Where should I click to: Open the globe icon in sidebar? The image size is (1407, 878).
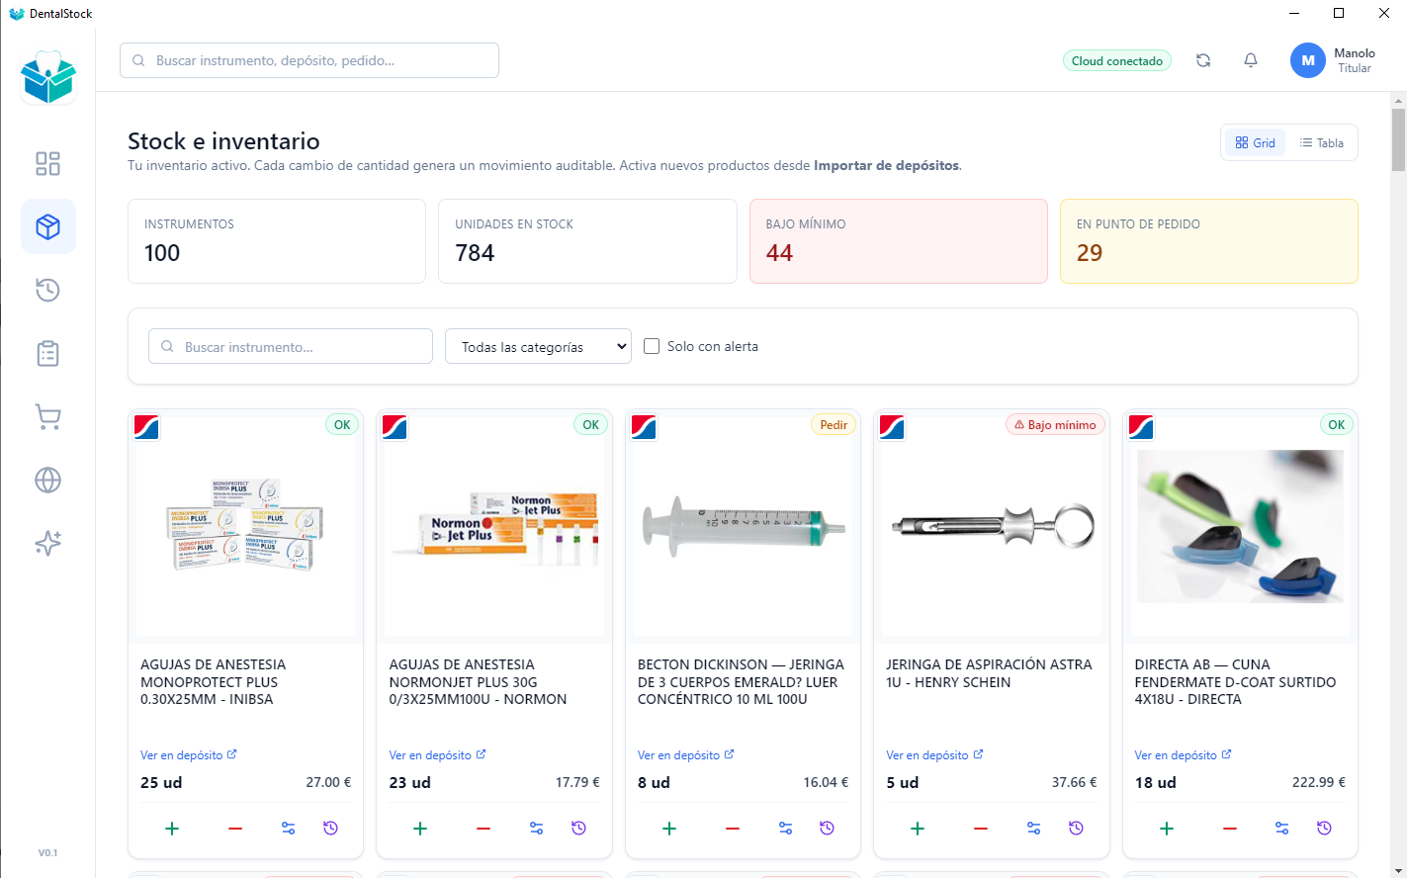47,480
